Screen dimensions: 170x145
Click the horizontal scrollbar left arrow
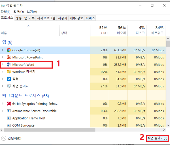(1, 130)
